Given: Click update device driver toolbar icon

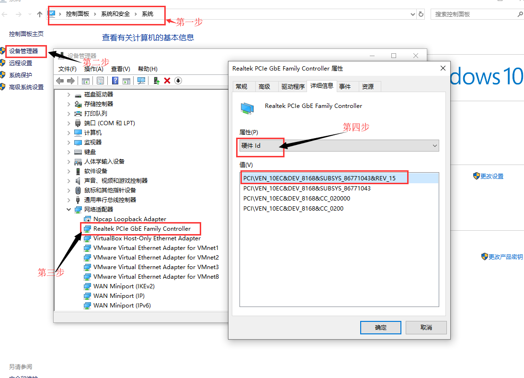Looking at the screenshot, I should (156, 81).
